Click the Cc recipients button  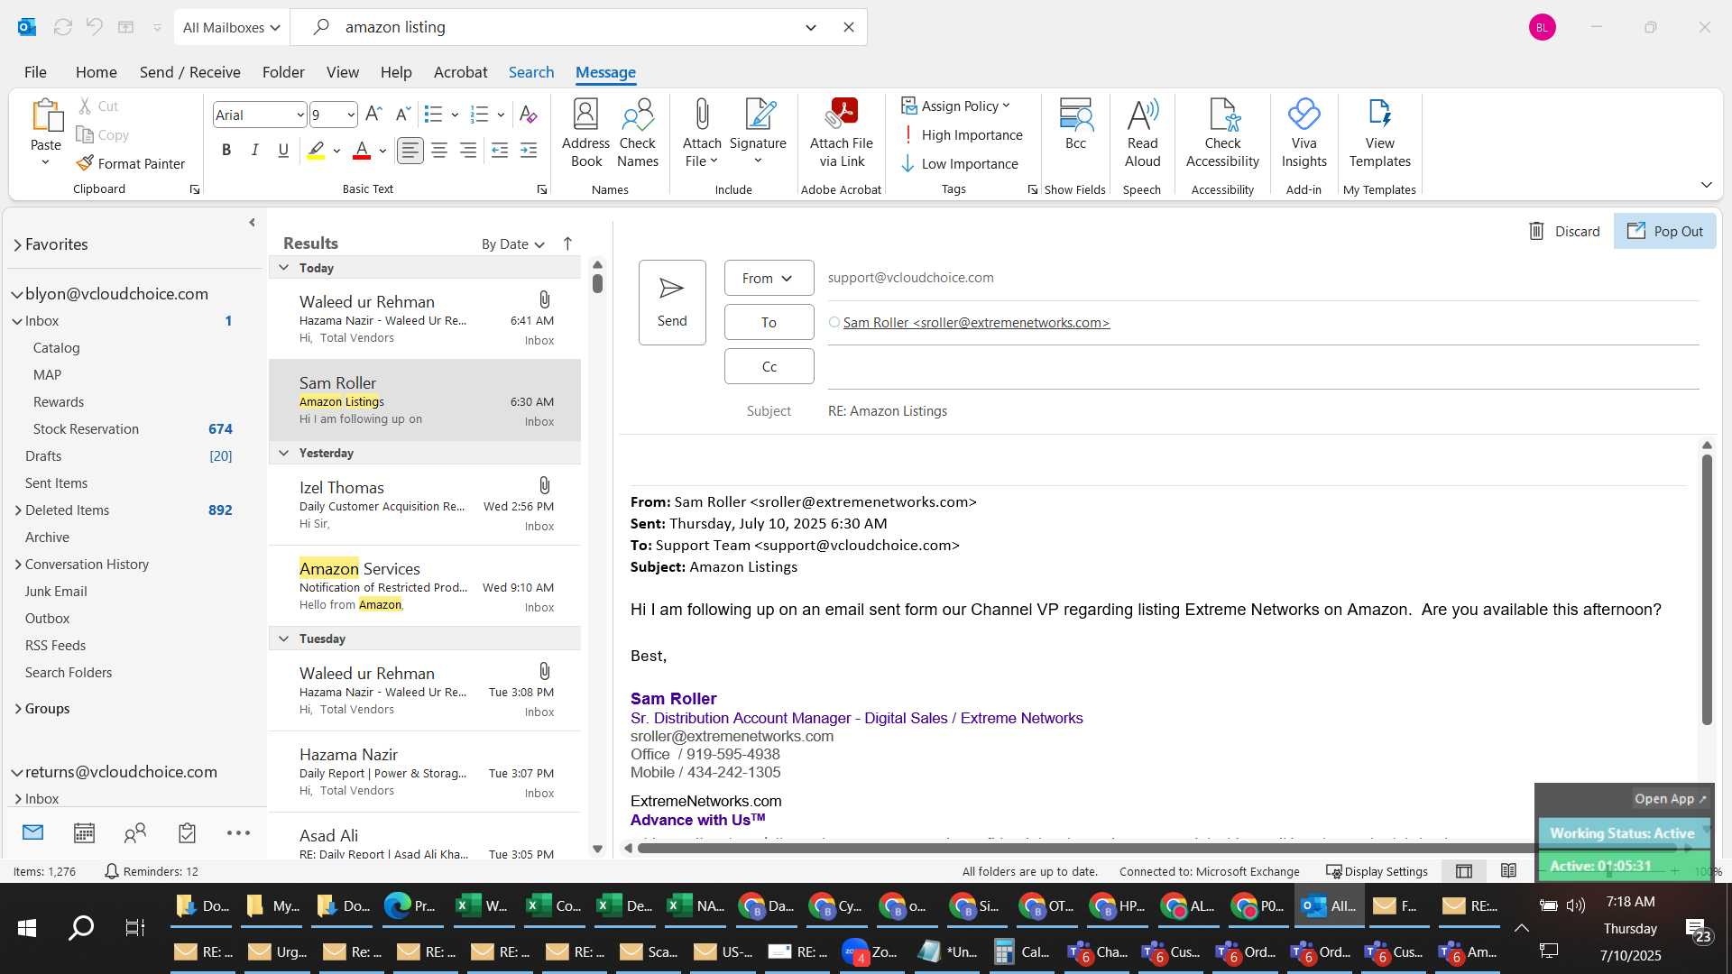click(769, 366)
